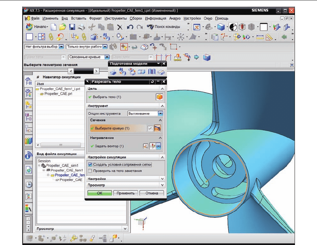317x245 pixels.
Task: Open the Файл menu
Action: pyautogui.click(x=35, y=18)
